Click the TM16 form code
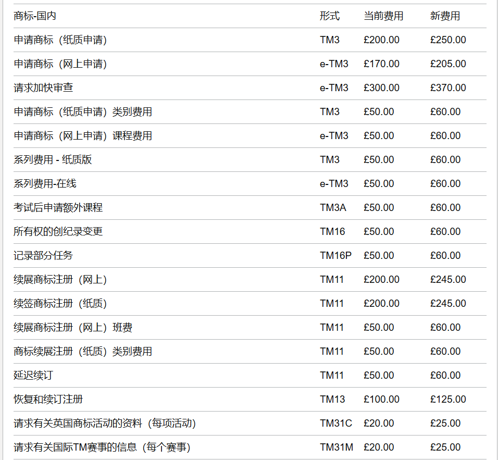 [x=332, y=232]
